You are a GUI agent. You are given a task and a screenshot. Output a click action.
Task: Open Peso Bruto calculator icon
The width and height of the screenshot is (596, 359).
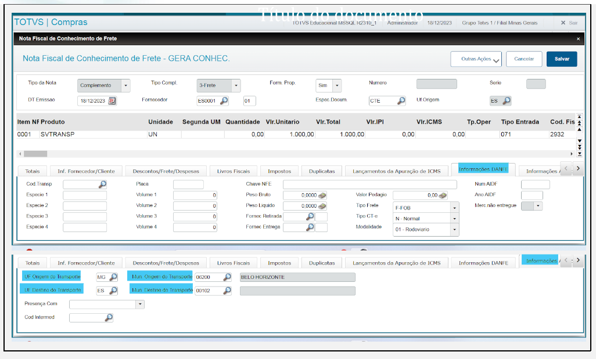click(x=322, y=195)
